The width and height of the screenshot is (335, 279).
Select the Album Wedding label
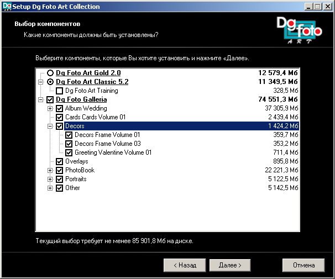click(86, 108)
